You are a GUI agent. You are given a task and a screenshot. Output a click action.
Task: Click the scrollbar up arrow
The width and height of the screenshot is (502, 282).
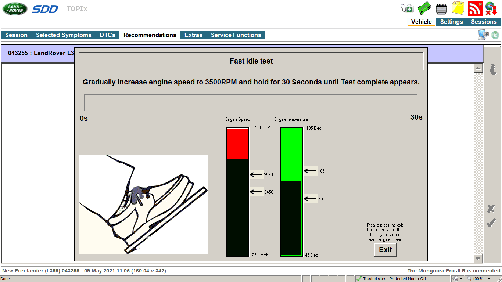pyautogui.click(x=478, y=68)
